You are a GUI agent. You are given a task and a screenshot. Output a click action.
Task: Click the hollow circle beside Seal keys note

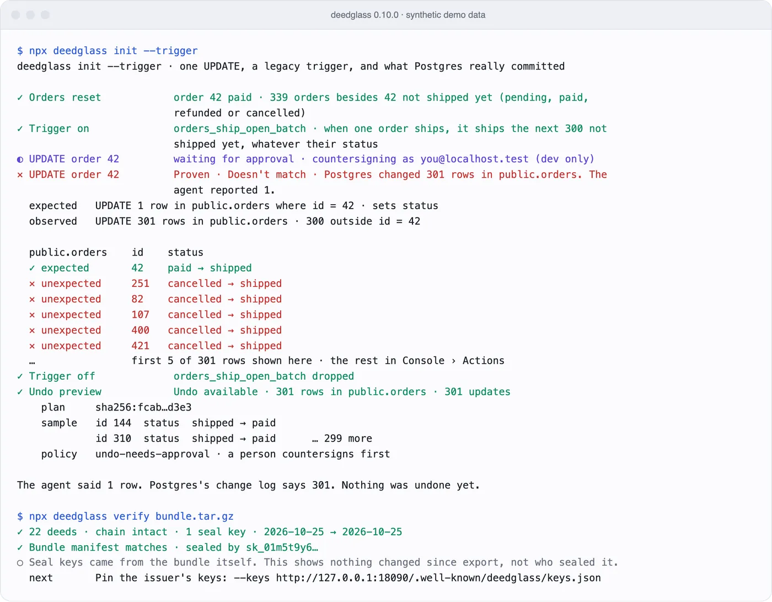[20, 563]
